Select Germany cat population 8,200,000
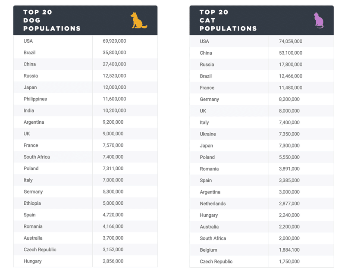Screen dimensions: 345x272 click(289, 100)
